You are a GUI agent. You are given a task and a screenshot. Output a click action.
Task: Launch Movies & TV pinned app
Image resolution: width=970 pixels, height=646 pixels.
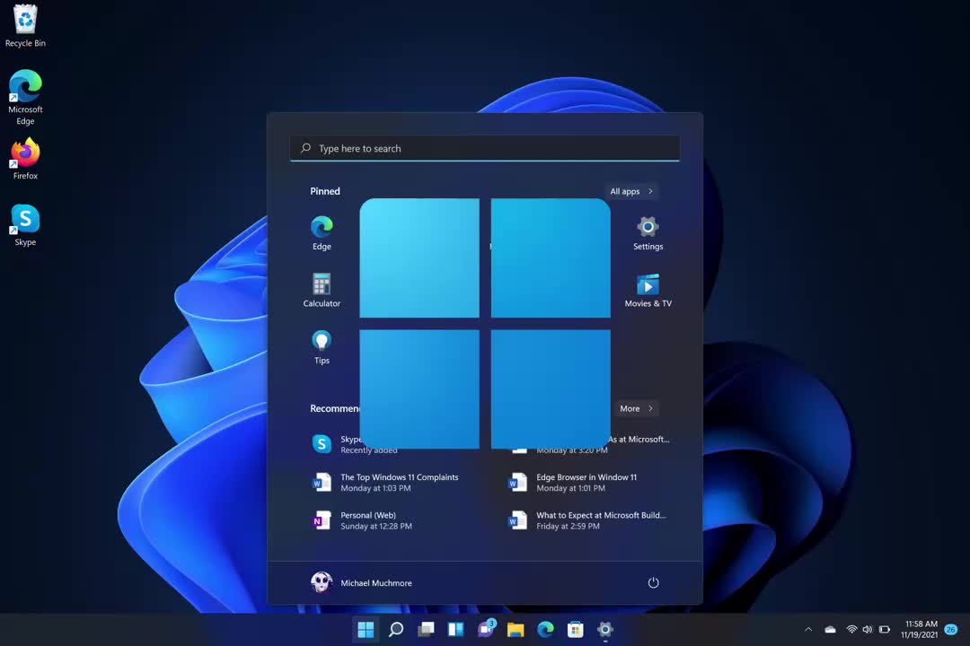648,290
